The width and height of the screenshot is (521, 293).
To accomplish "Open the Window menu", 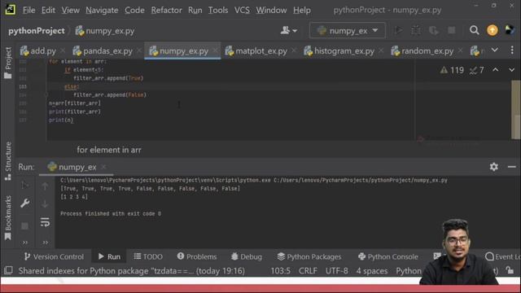I will 271,11.
